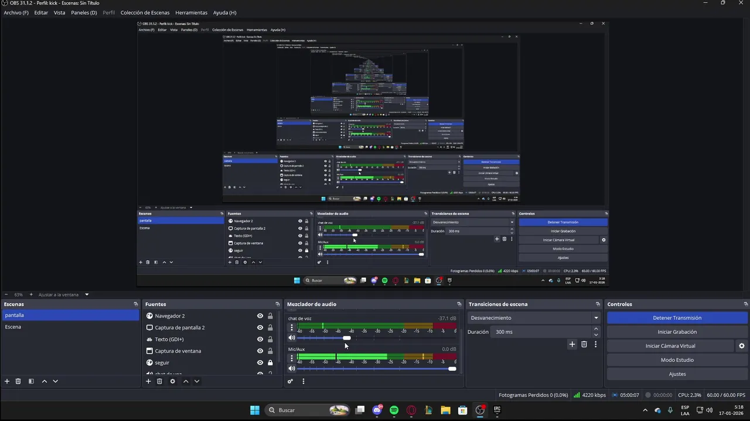This screenshot has height=421, width=750.
Task: Open advanced audio properties gears icon
Action: tap(290, 381)
